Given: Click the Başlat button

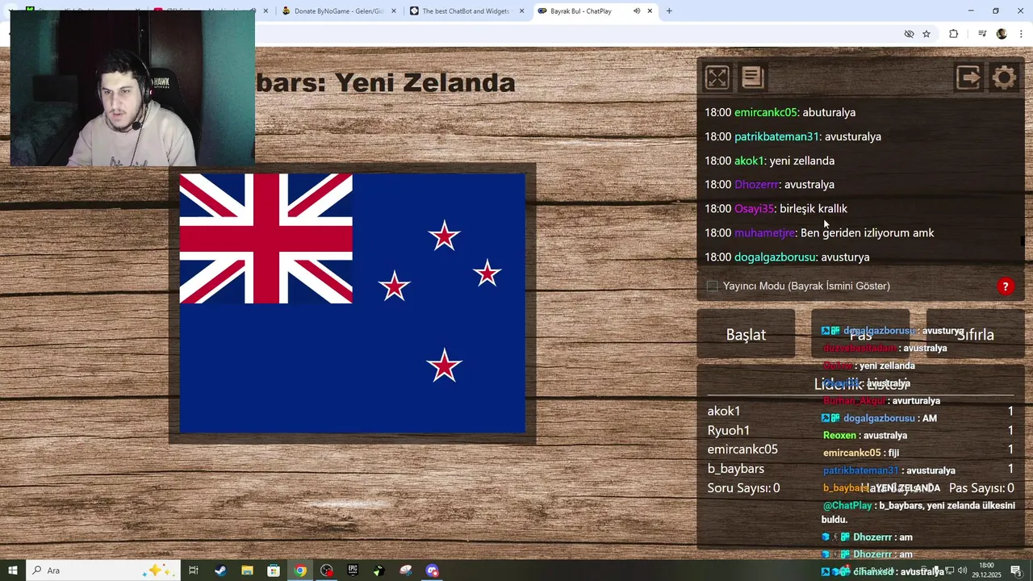Looking at the screenshot, I should coord(746,334).
